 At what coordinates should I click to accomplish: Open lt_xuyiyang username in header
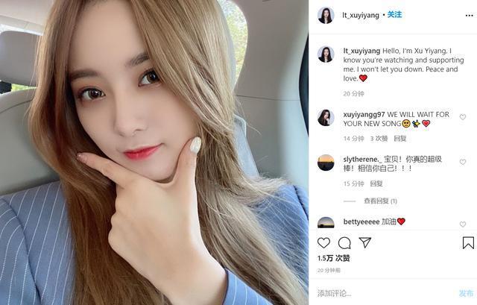[361, 15]
